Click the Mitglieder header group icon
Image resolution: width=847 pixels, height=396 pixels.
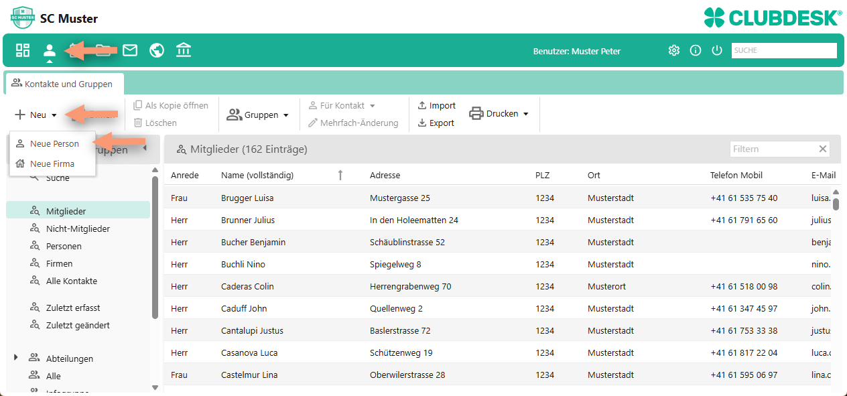click(181, 149)
